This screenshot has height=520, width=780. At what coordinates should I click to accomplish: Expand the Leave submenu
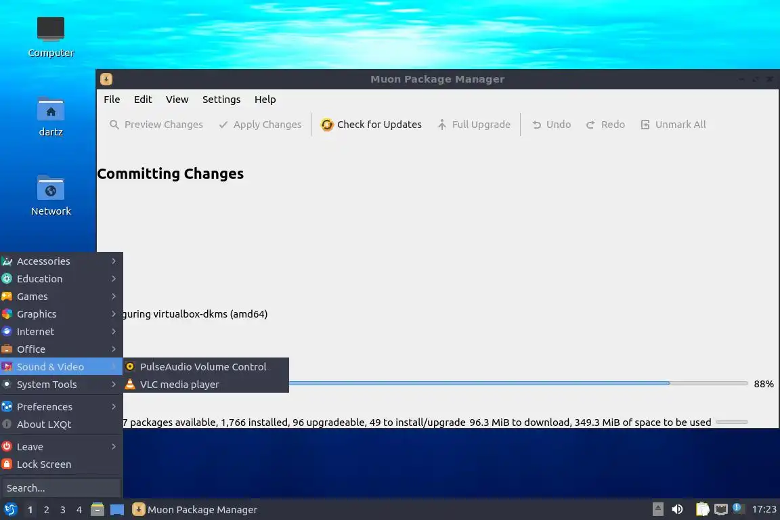click(114, 447)
